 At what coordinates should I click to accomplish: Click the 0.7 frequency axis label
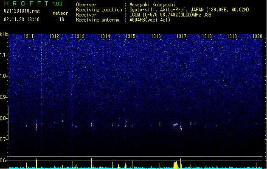point(3,139)
